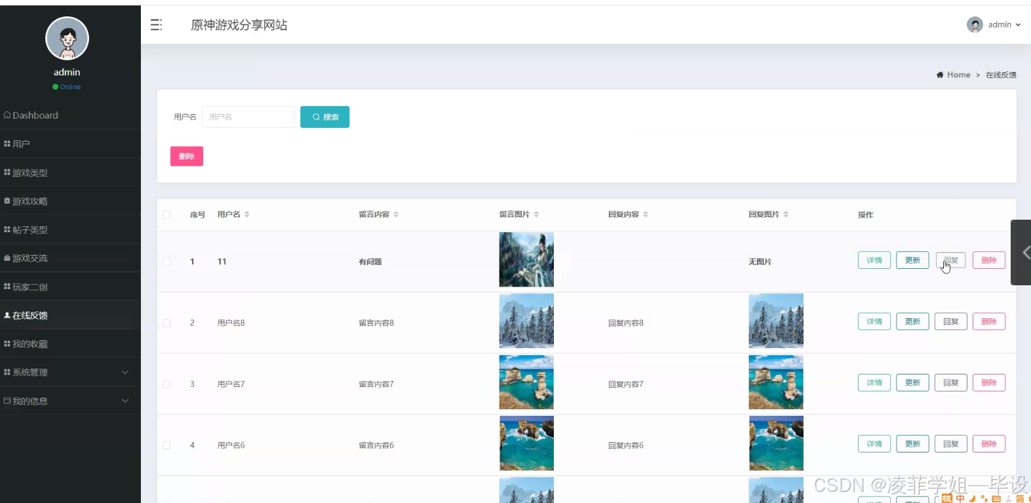Toggle the select-all checkbox in table header

166,214
